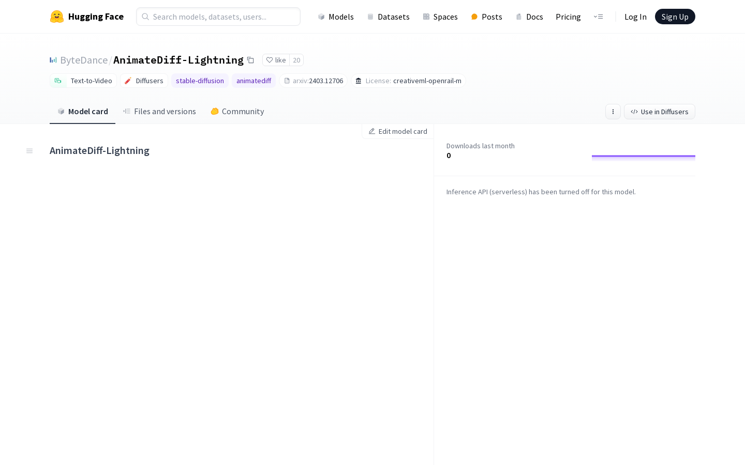
Task: Click the animatediff tag
Action: coord(254,81)
